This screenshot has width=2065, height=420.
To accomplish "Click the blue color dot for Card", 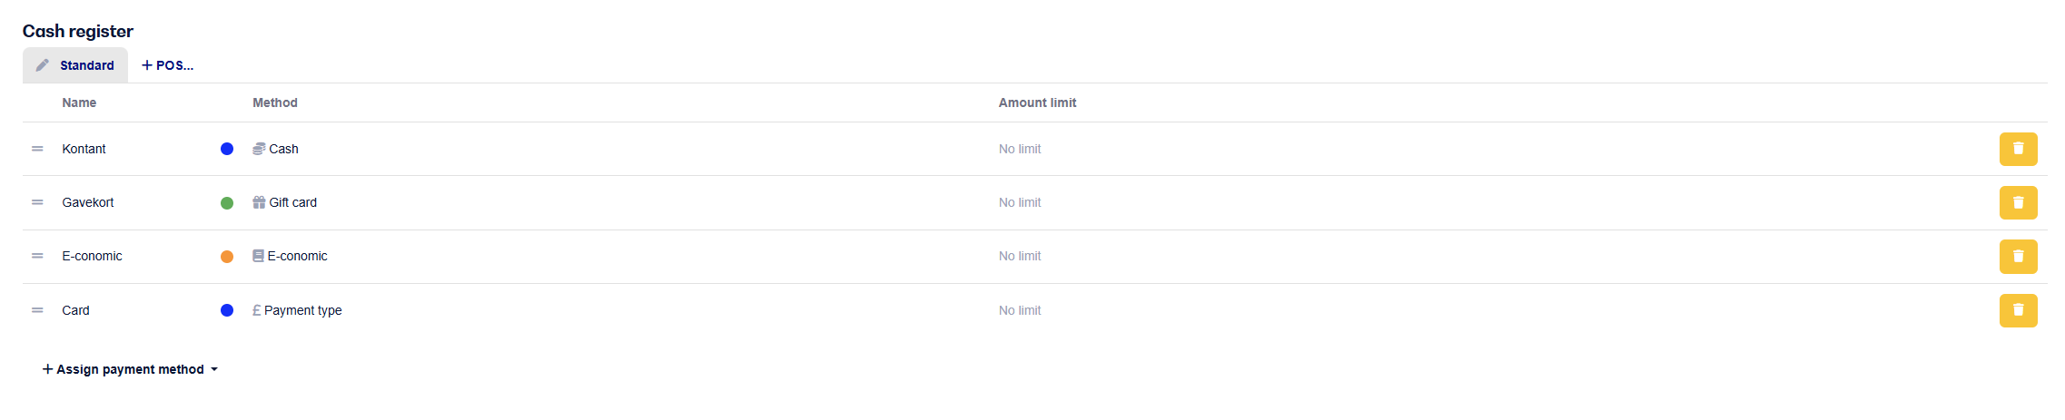I will (227, 310).
